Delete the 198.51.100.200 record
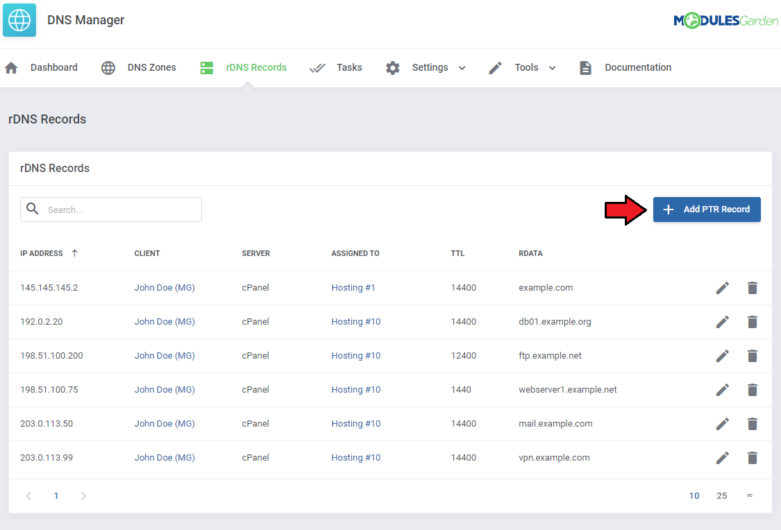 coord(753,356)
